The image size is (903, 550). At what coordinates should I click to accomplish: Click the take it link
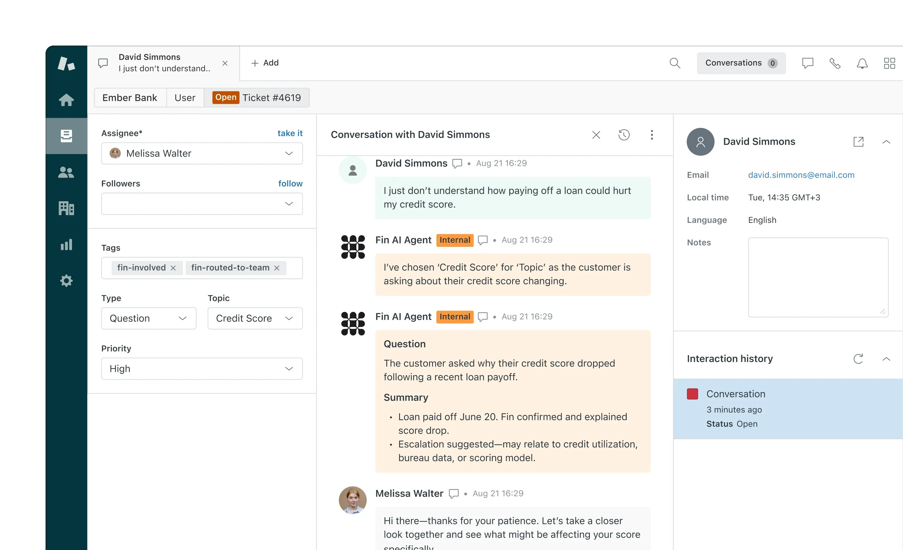(x=290, y=133)
